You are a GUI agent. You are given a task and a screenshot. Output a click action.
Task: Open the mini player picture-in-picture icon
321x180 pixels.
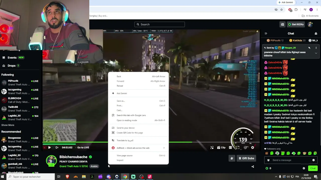click(212, 148)
